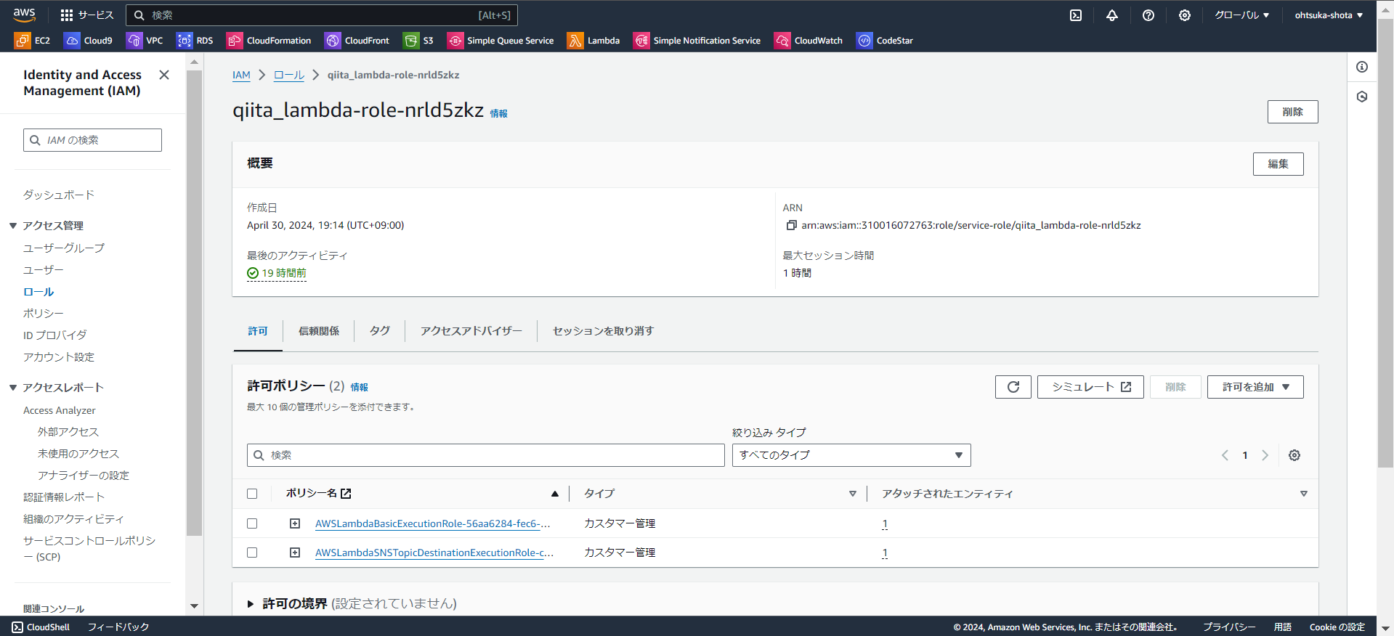Open the Cloud9 shortcut
1394x636 pixels.
click(x=88, y=41)
